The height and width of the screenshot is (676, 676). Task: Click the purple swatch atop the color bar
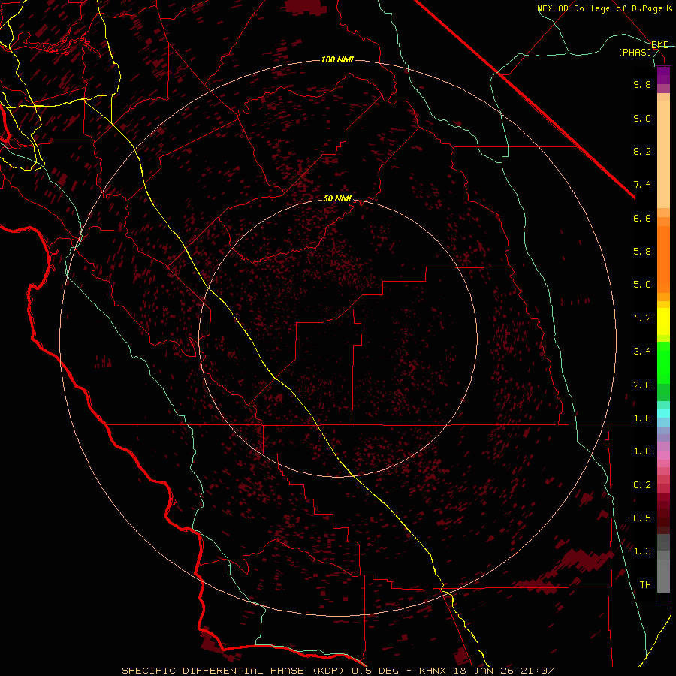tap(663, 75)
